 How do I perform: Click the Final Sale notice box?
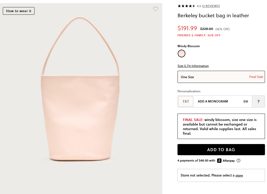click(x=221, y=126)
